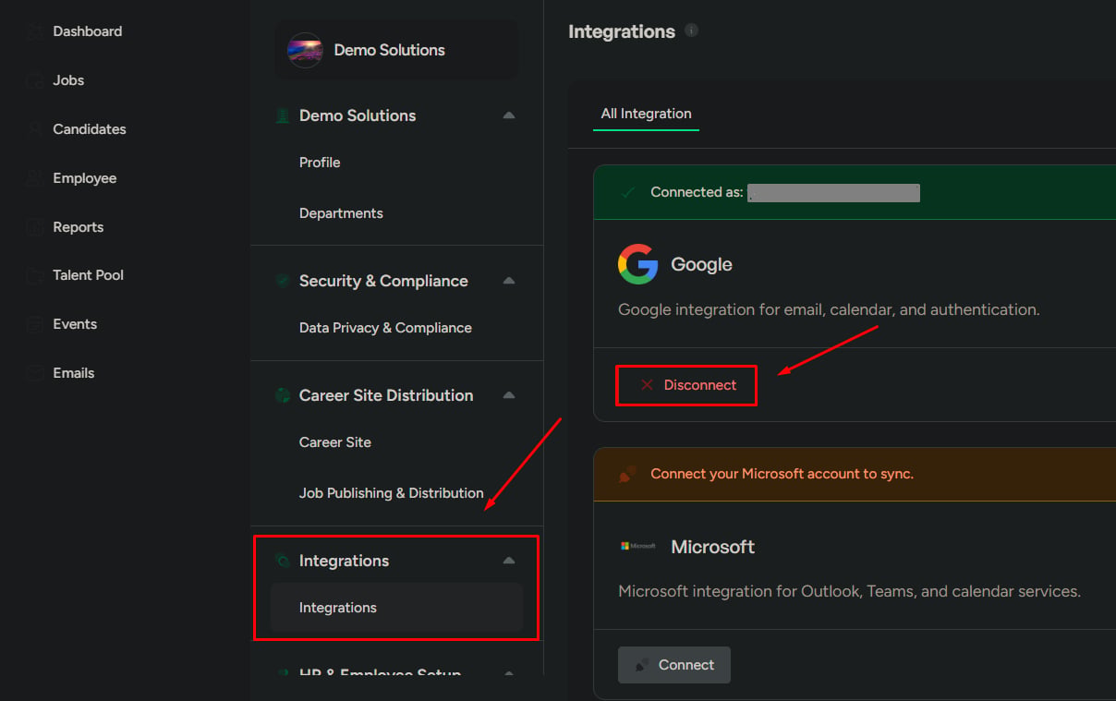Screen dimensions: 1116x701
Task: Click the 'Connected as:' label
Action: 697,192
